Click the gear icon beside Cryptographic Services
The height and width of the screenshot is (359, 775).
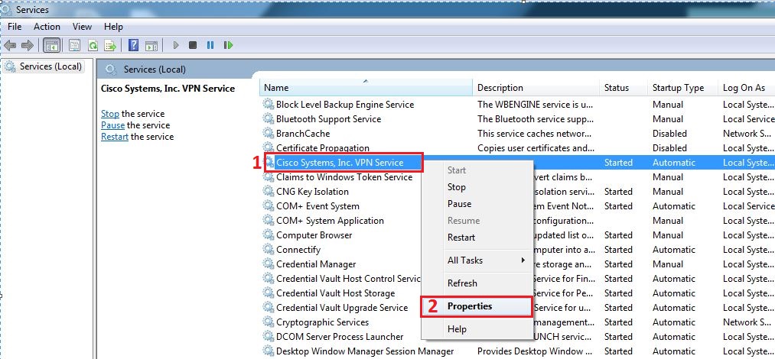point(269,322)
